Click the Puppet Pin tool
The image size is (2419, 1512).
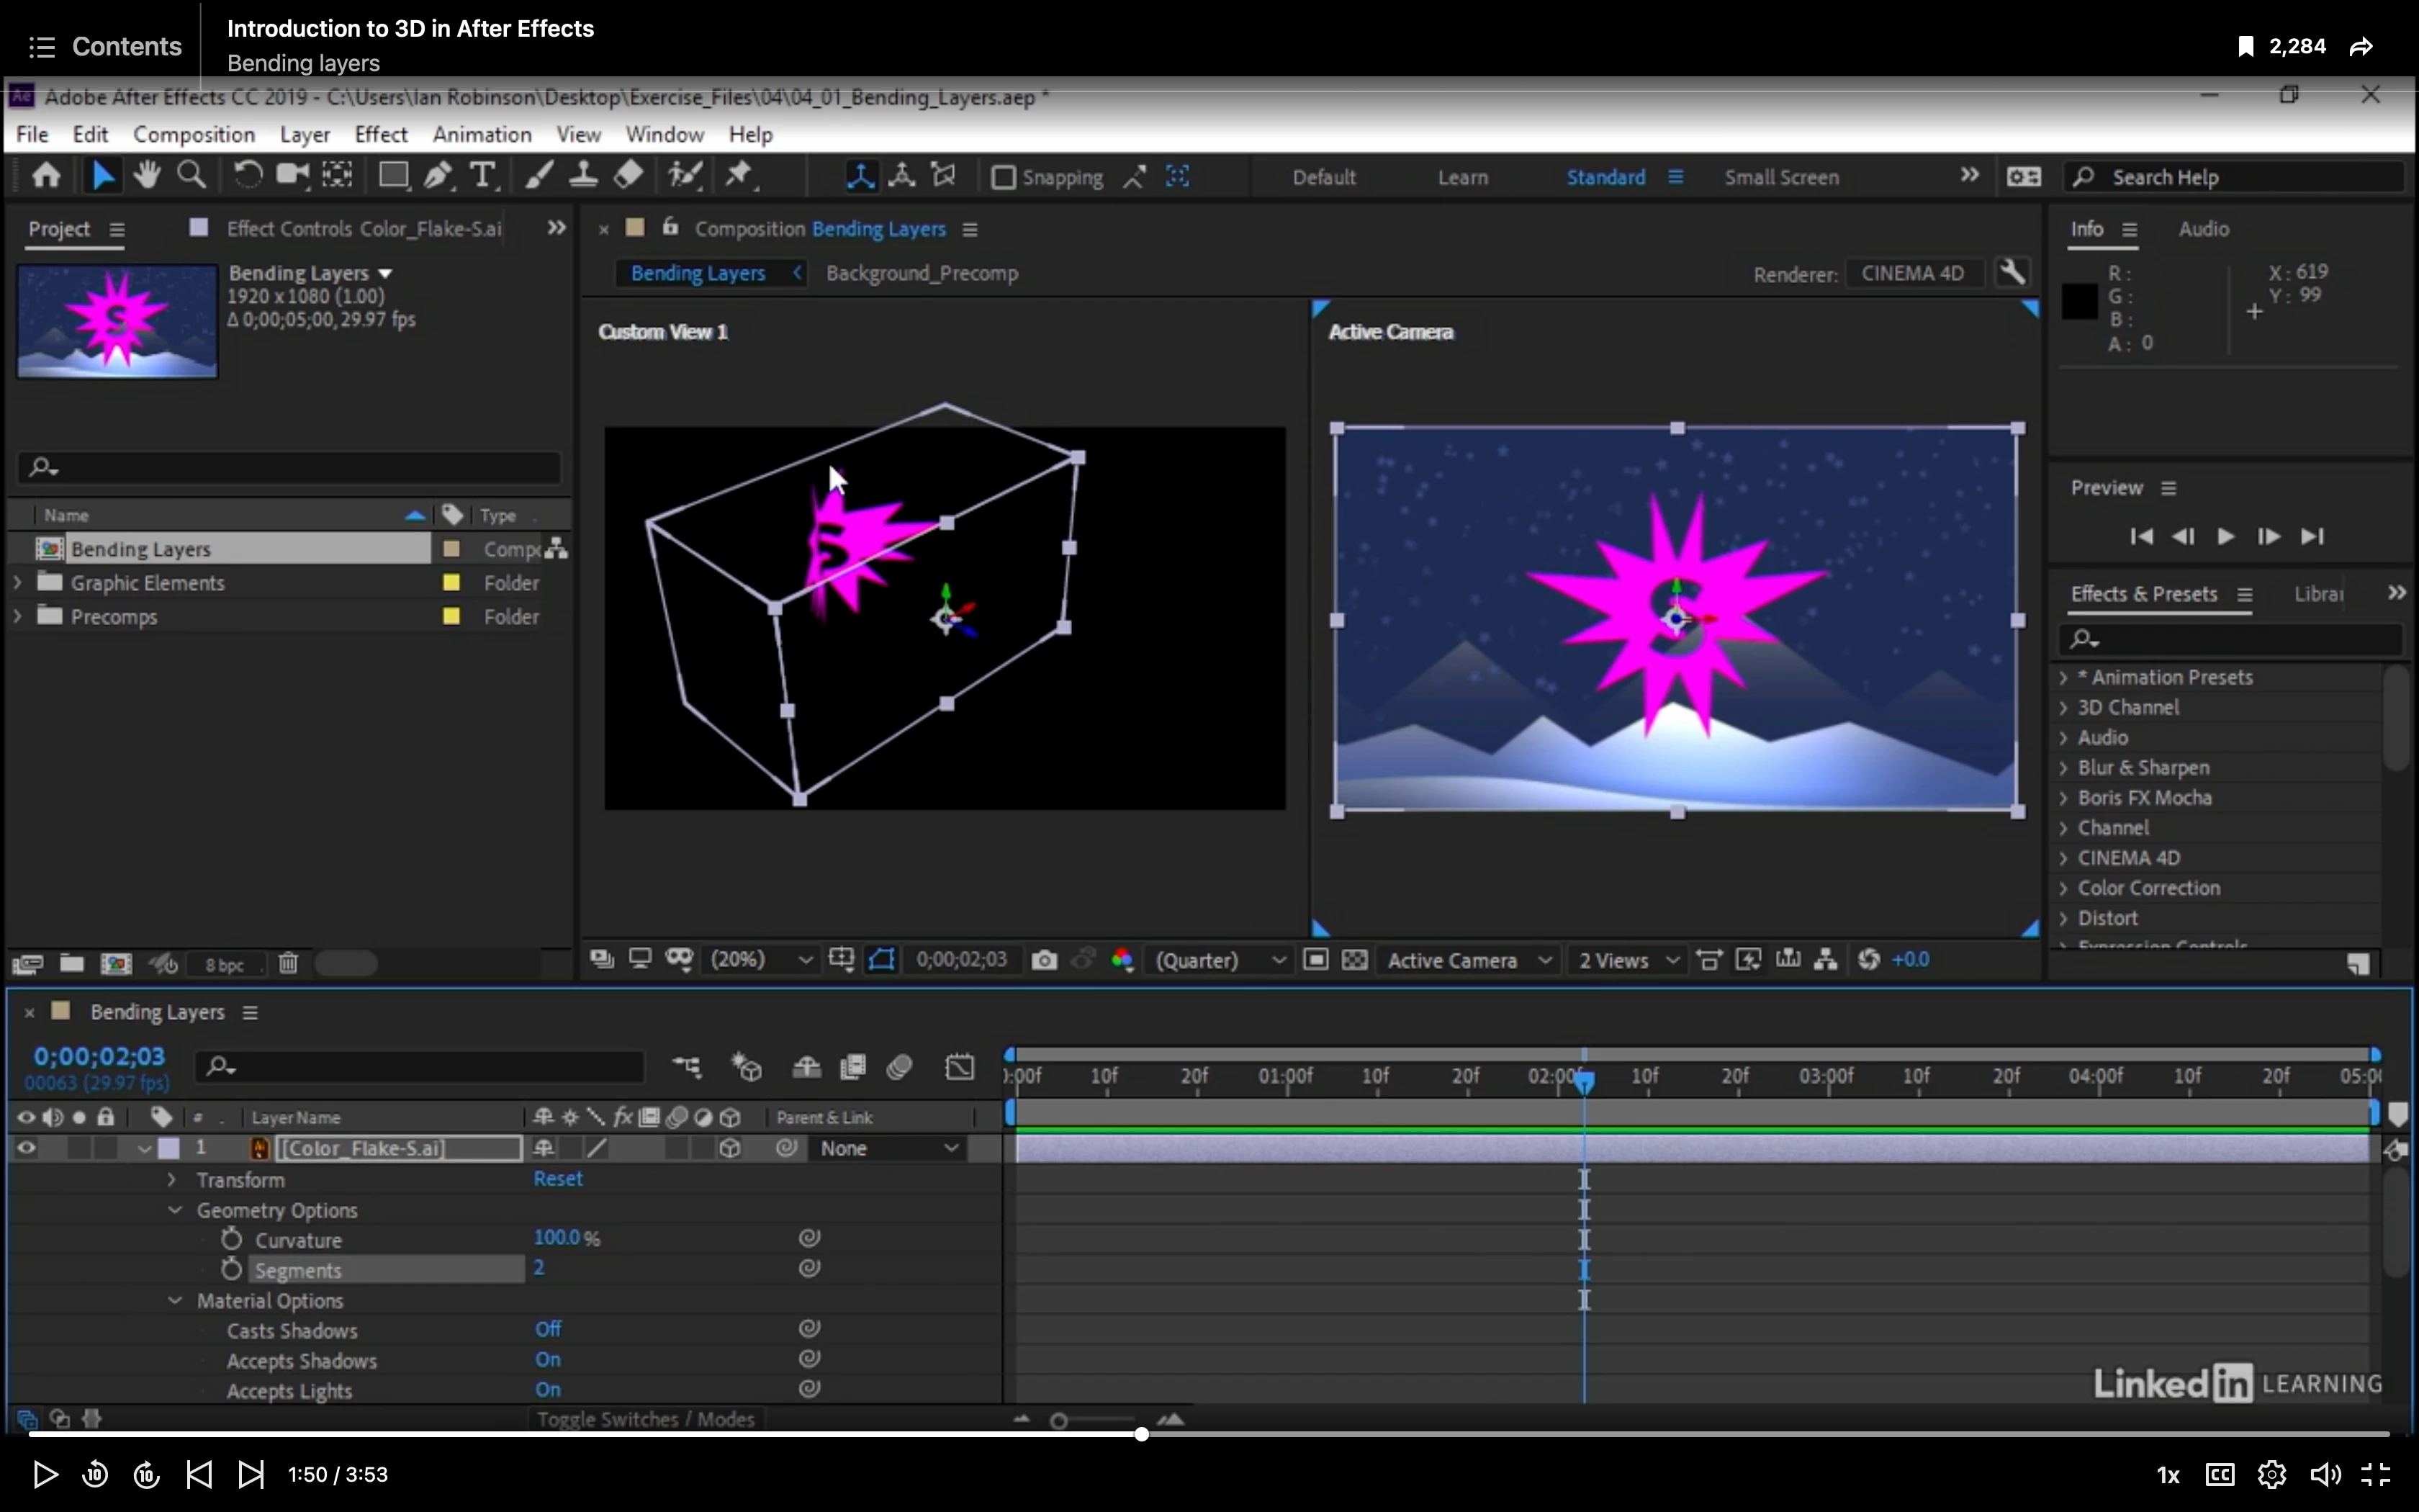point(739,176)
